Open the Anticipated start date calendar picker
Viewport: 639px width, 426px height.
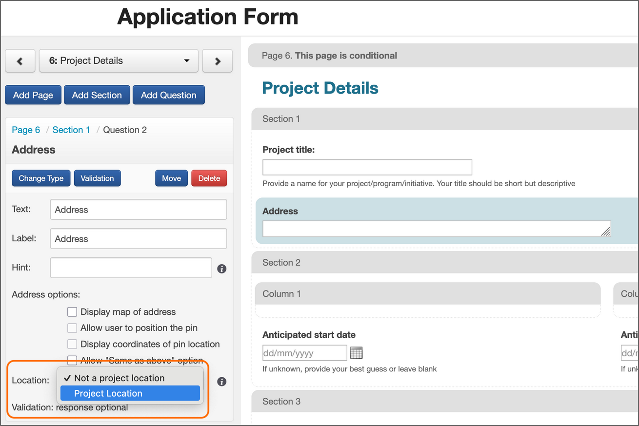(357, 353)
